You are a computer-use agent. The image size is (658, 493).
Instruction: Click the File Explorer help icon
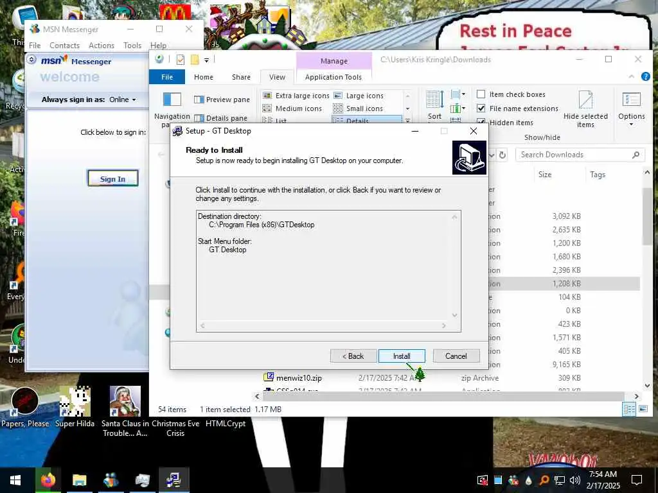(645, 76)
